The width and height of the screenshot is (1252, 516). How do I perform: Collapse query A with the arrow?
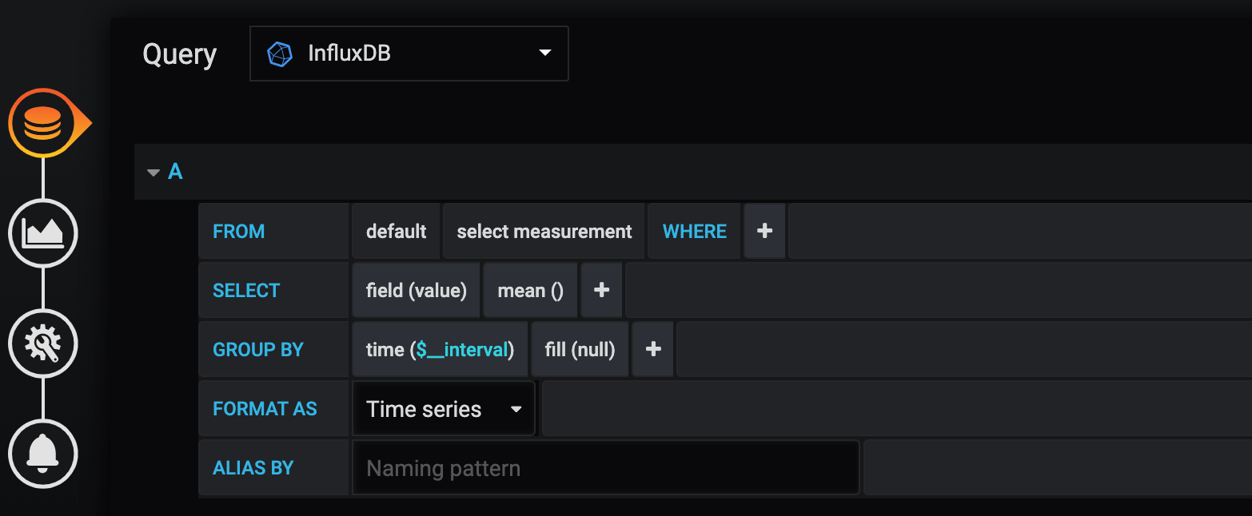click(x=154, y=172)
